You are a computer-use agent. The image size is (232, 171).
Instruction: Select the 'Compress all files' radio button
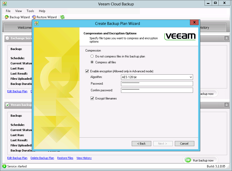pyautogui.click(x=92, y=62)
